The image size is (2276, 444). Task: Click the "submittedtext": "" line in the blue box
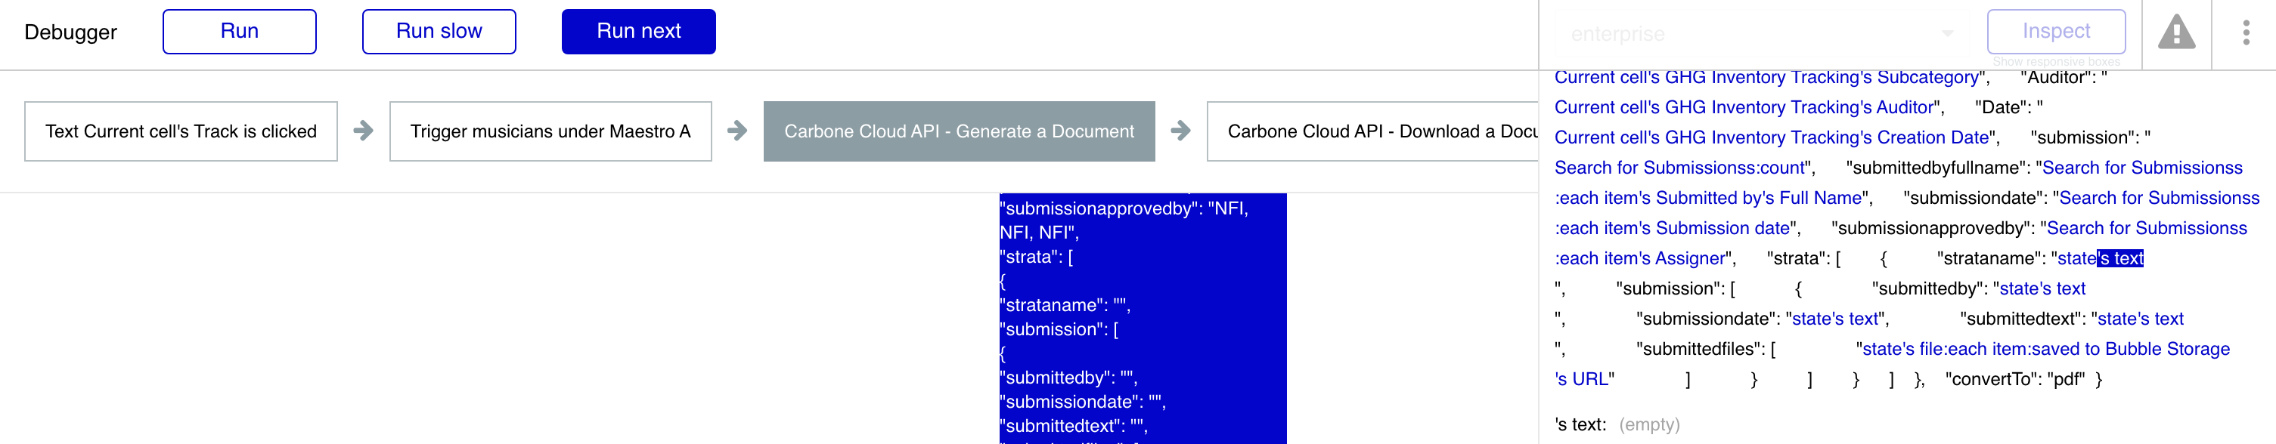[1074, 425]
